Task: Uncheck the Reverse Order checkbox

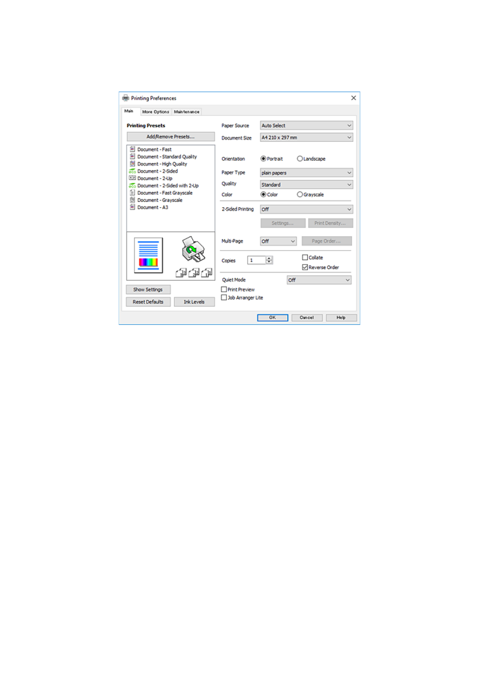Action: tap(305, 267)
